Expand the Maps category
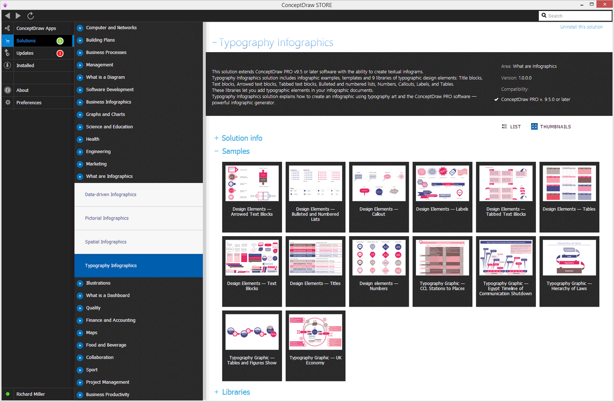 pos(80,333)
